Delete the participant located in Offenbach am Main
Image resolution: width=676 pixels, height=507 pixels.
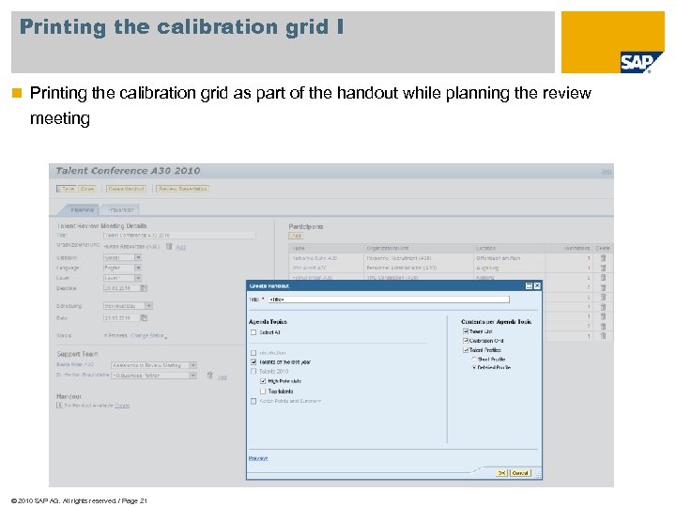click(x=603, y=258)
